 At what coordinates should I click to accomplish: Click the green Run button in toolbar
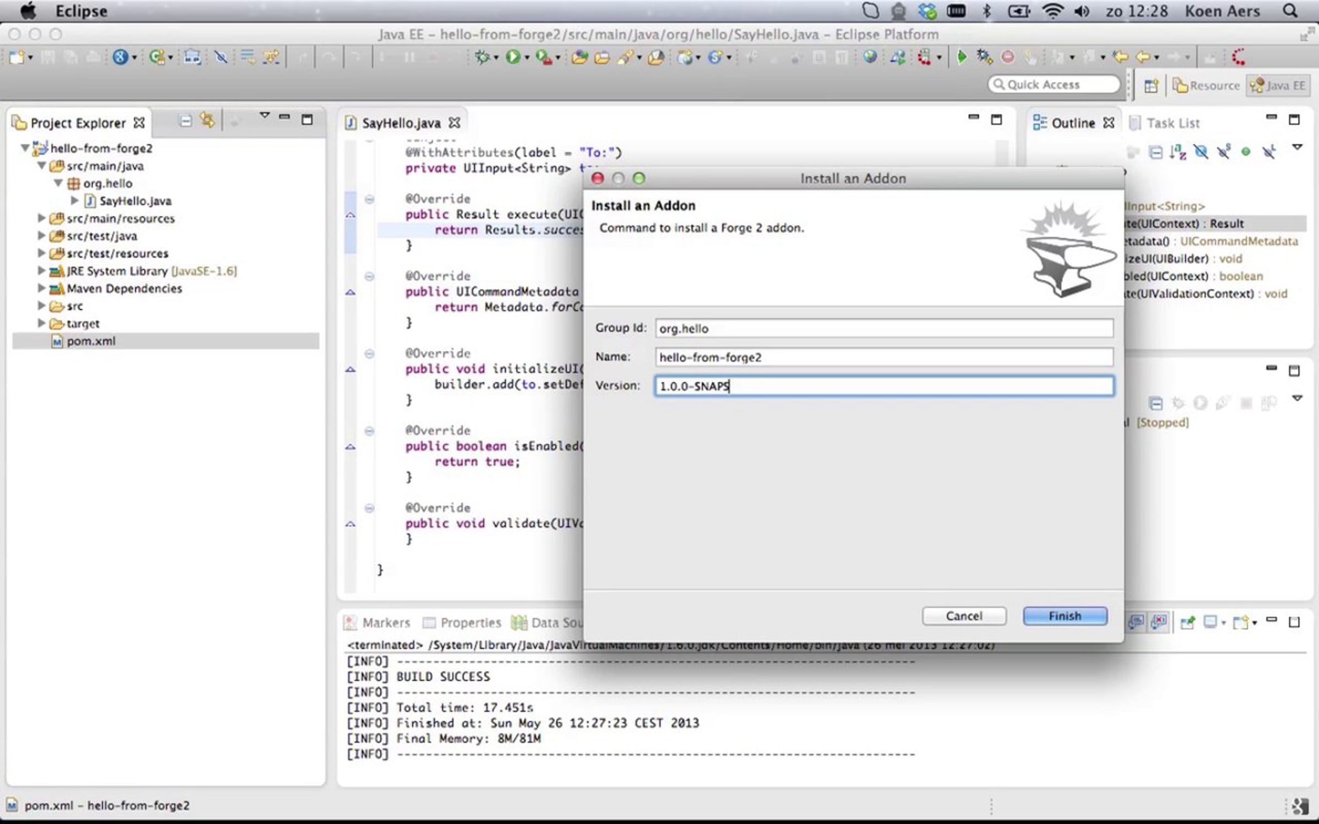click(x=513, y=57)
